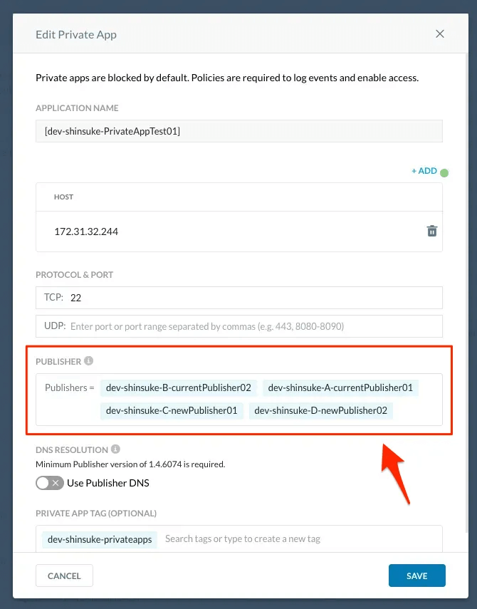Click the private app tag search field
This screenshot has width=477, height=609.
coord(300,538)
